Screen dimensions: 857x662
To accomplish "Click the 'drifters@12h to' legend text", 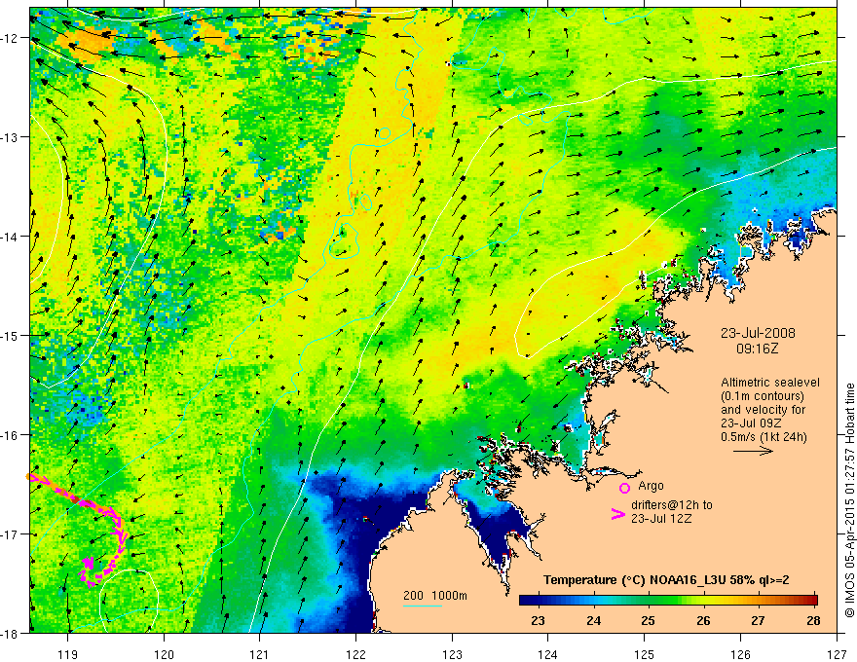I will pos(672,505).
